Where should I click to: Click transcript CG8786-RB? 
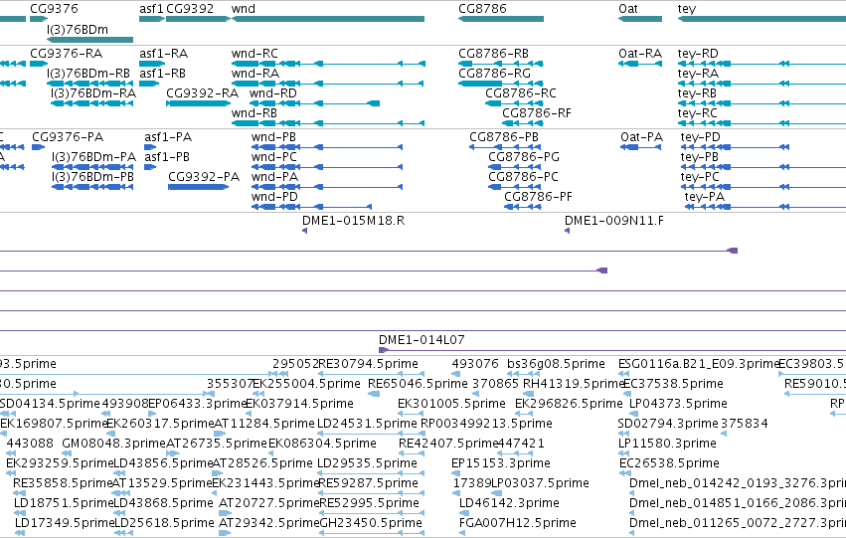(x=493, y=54)
